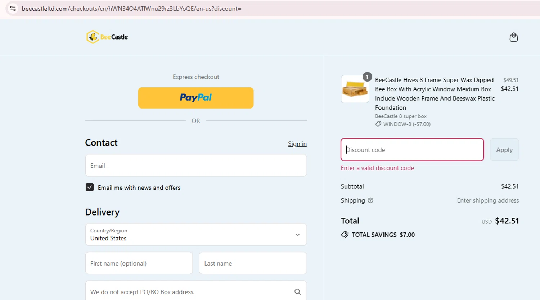Click the struck-through price $49.51
Viewport: 540px width, 300px height.
point(511,80)
